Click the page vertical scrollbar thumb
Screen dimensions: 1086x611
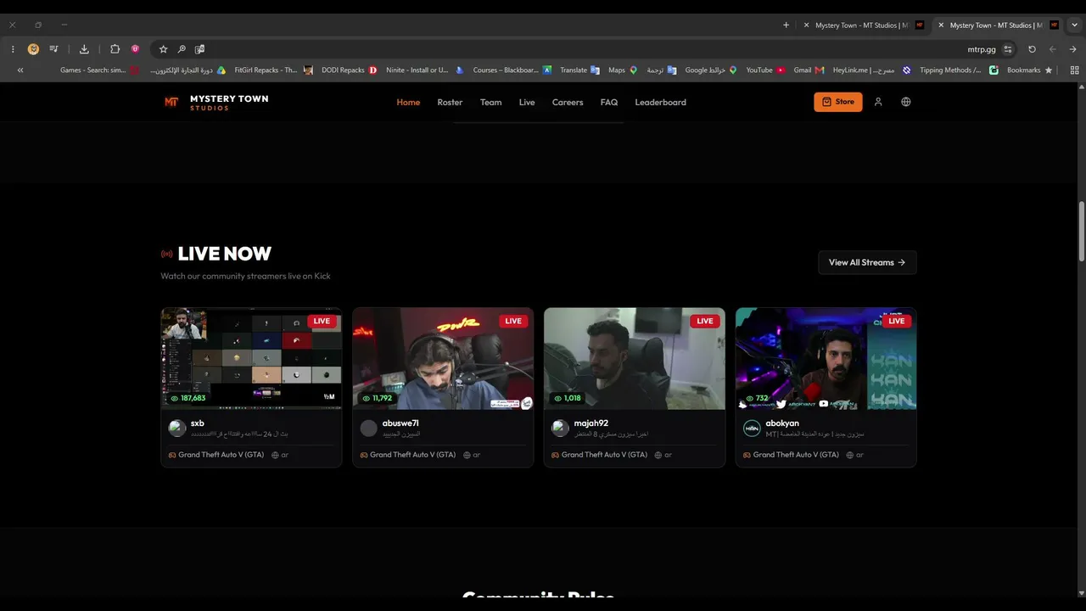[1082, 231]
